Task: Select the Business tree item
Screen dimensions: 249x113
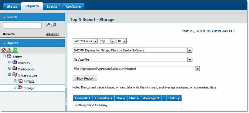Action: (24, 63)
